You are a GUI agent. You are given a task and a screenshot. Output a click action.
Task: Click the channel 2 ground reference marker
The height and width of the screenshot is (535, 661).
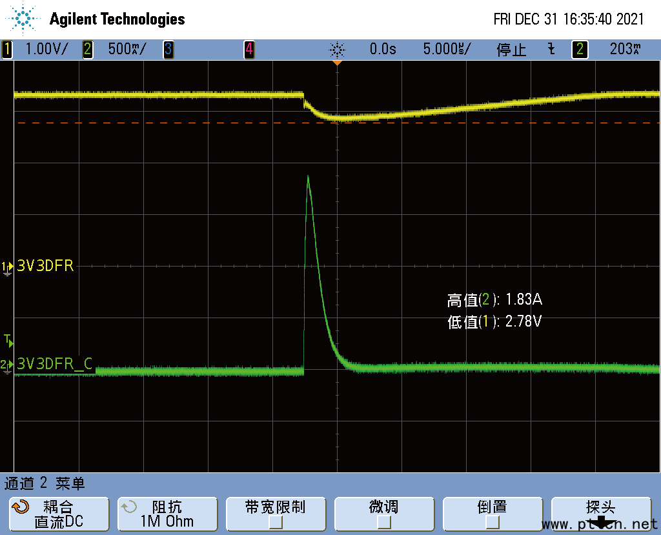(x=7, y=366)
